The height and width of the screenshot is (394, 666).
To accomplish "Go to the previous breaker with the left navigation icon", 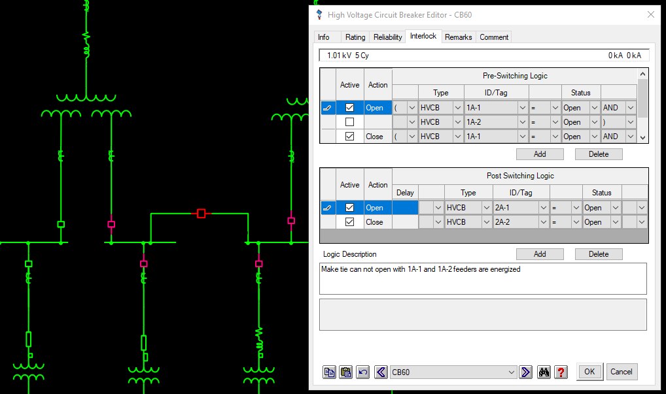I will (x=380, y=372).
